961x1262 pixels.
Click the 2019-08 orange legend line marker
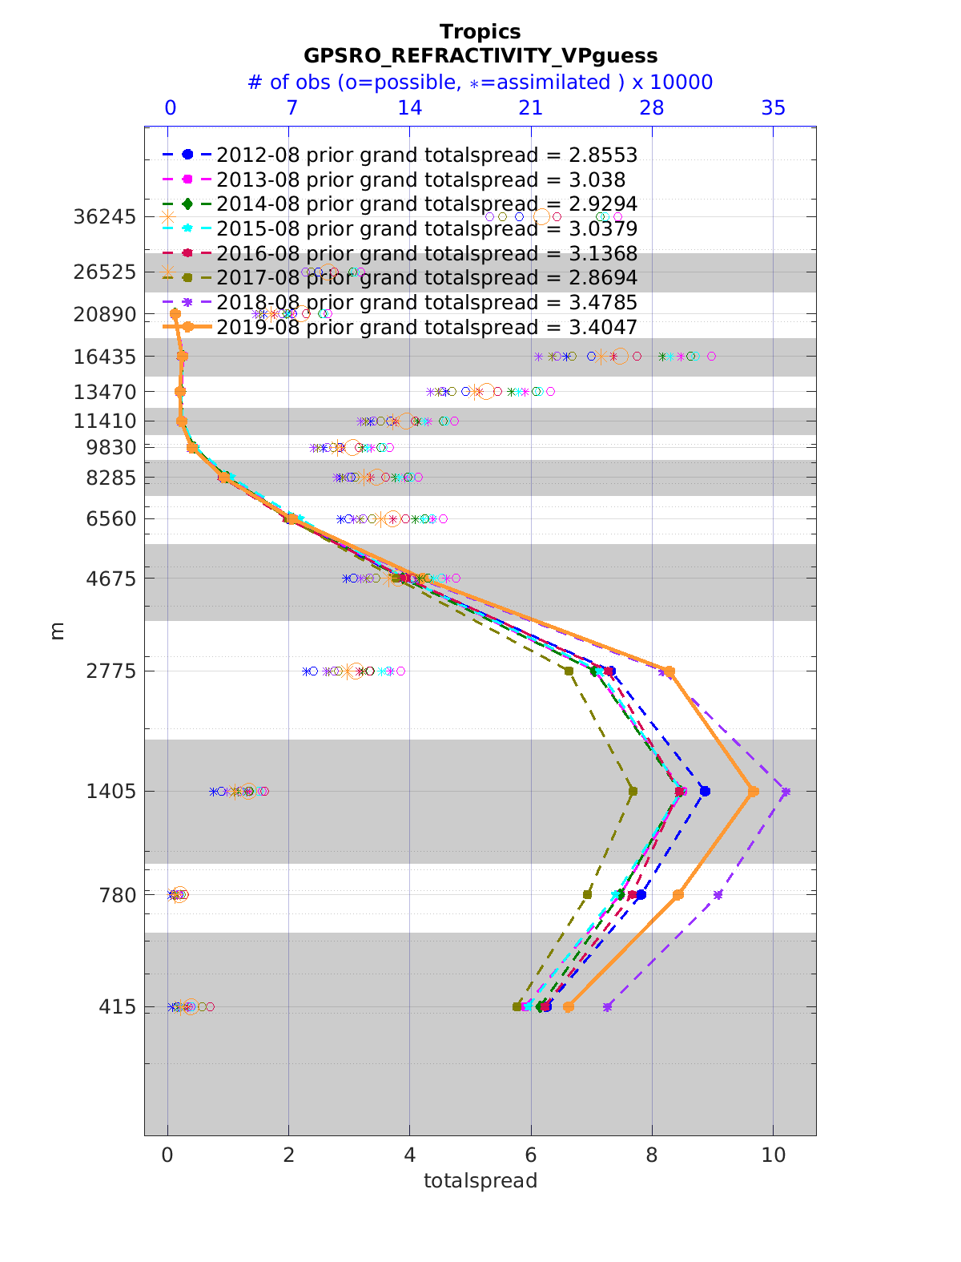[187, 327]
